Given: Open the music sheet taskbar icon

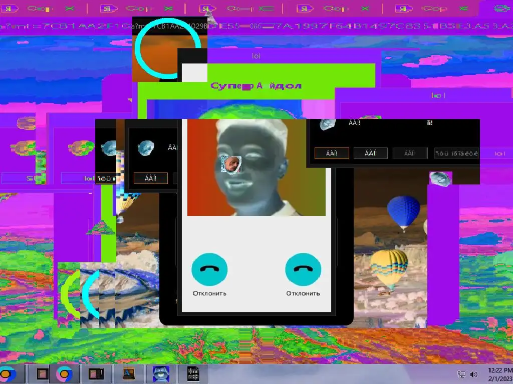Looking at the screenshot, I should 193,373.
